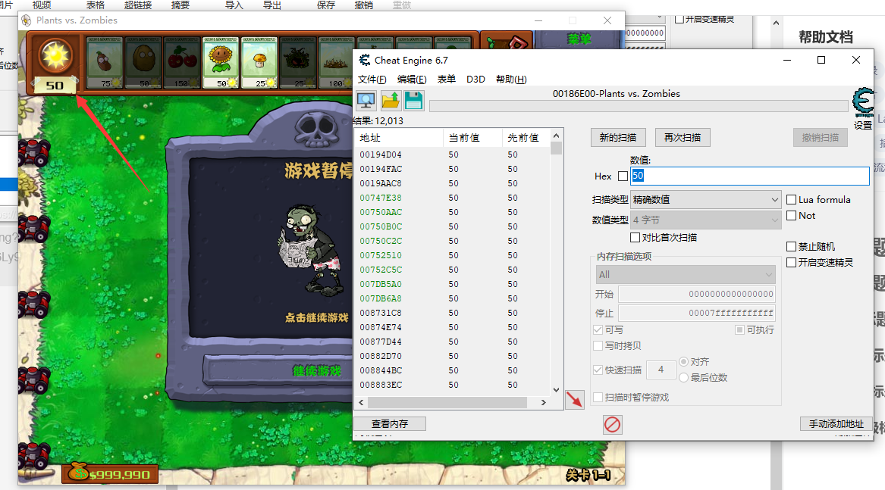This screenshot has width=885, height=490.
Task: Click the money bag coin icon
Action: tap(78, 473)
